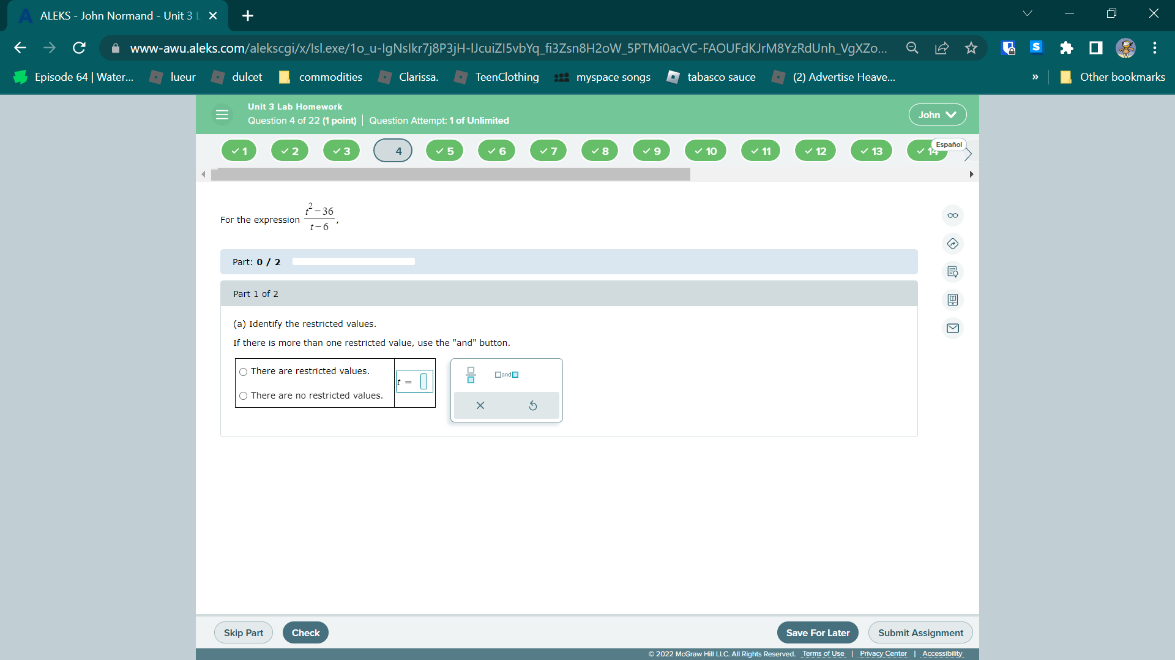Jump to question 11

pyautogui.click(x=761, y=151)
